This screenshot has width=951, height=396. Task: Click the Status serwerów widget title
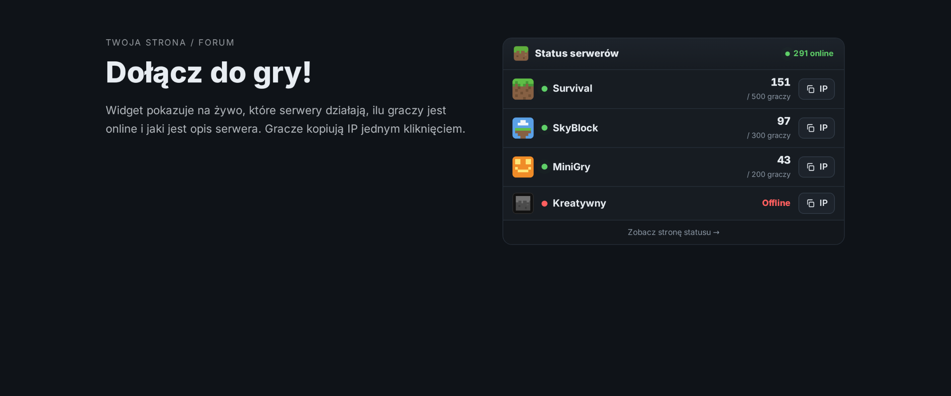577,53
